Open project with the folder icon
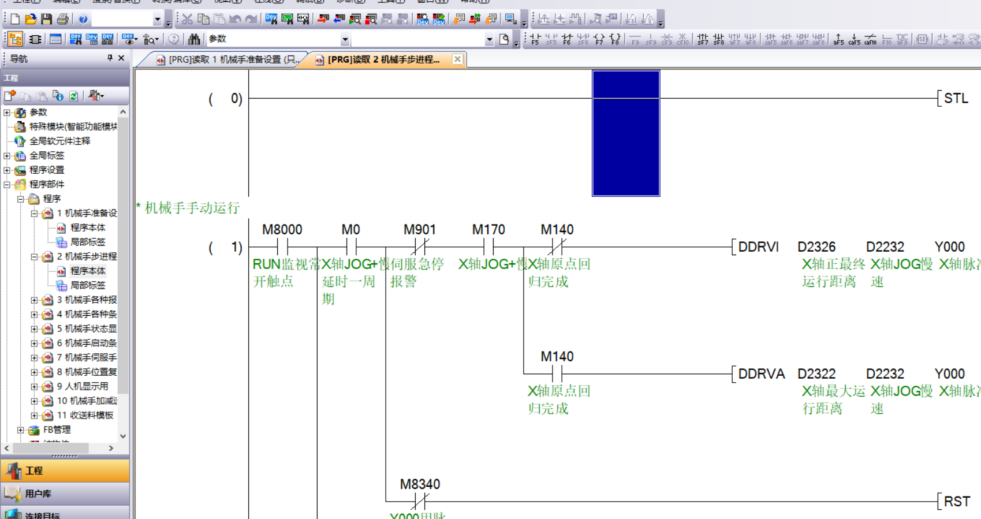Viewport: 981px width, 519px height. [31, 19]
